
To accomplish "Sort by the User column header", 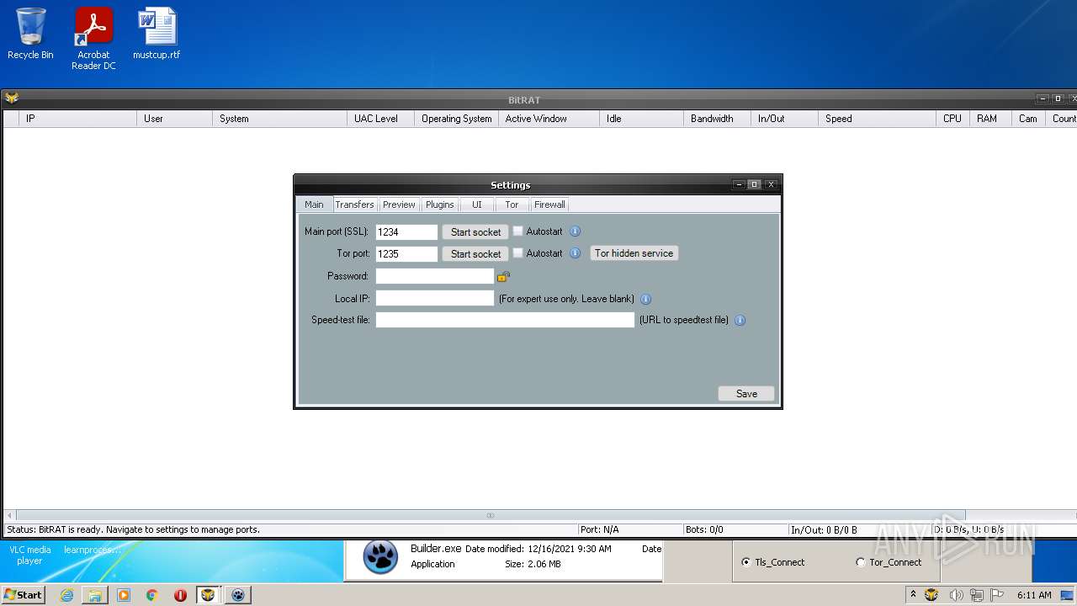I will [175, 119].
